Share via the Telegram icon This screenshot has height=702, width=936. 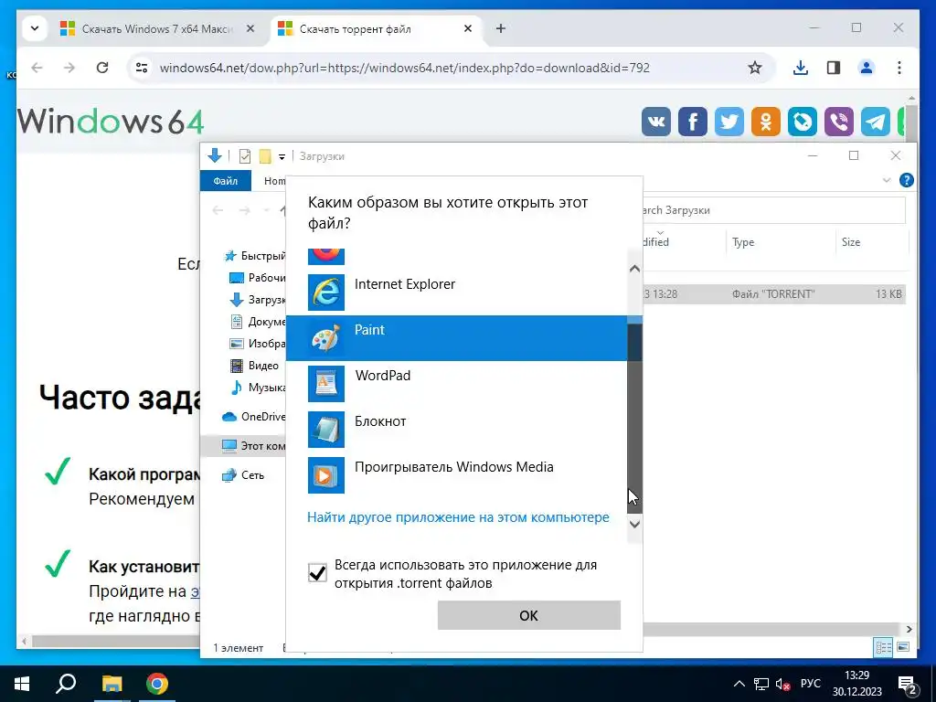click(x=875, y=122)
